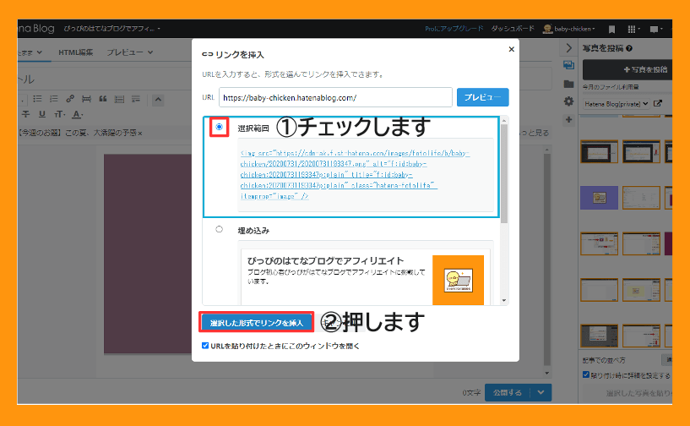This screenshot has width=690, height=426.
Task: Open the services grid menu icon
Action: click(633, 29)
